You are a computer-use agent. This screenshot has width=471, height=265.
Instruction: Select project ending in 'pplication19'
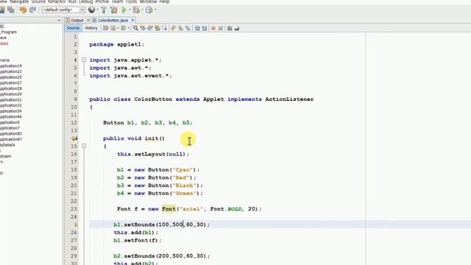coord(11,66)
